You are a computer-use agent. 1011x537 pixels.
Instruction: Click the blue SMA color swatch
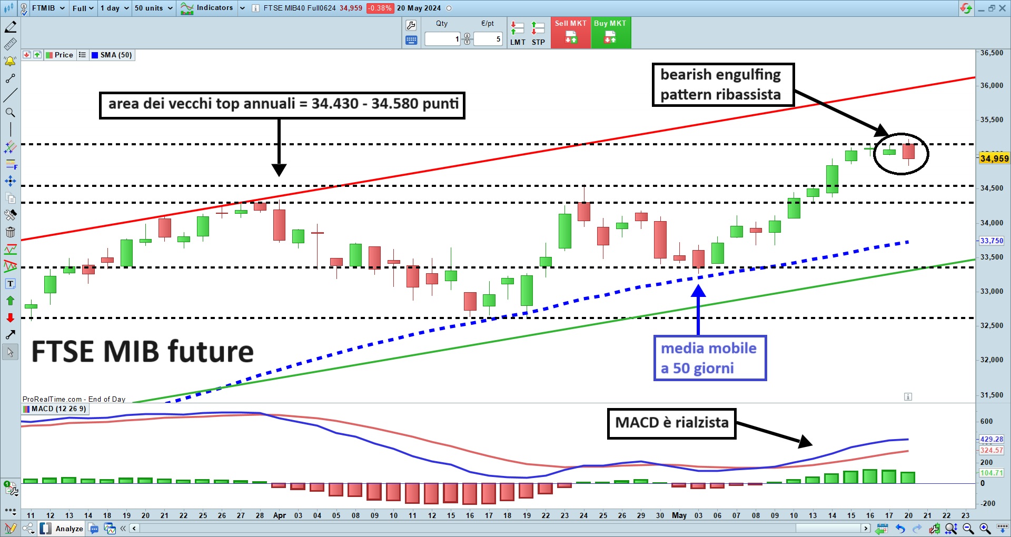click(95, 55)
